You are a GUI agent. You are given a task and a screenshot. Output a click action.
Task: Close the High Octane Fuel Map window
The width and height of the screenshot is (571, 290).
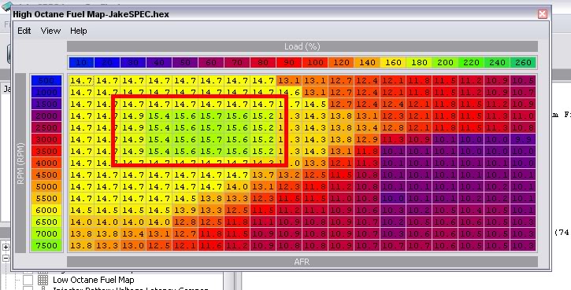(x=542, y=14)
